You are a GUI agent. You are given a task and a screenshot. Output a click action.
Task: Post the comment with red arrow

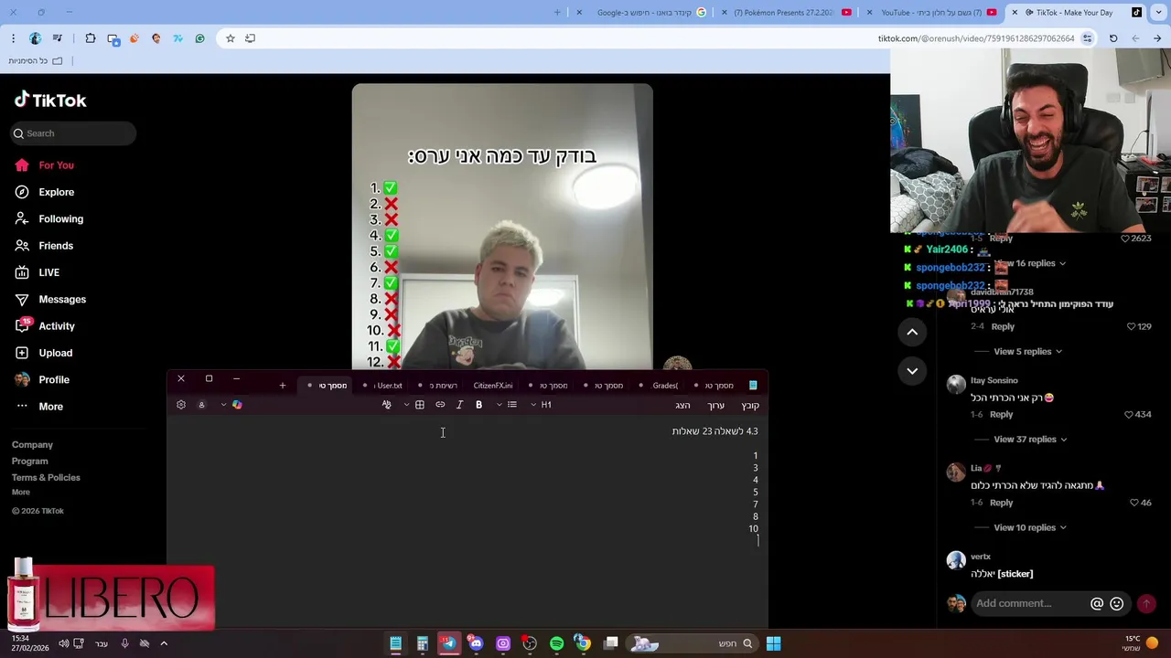coord(1145,603)
